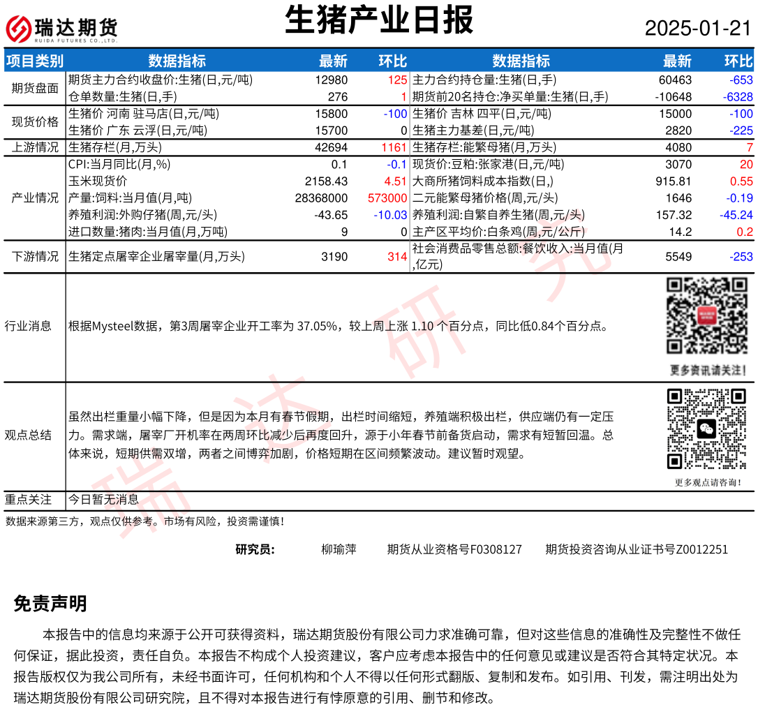The image size is (758, 707).
Task: Click the 生猪存栏 change value 1161
Action: point(394,147)
